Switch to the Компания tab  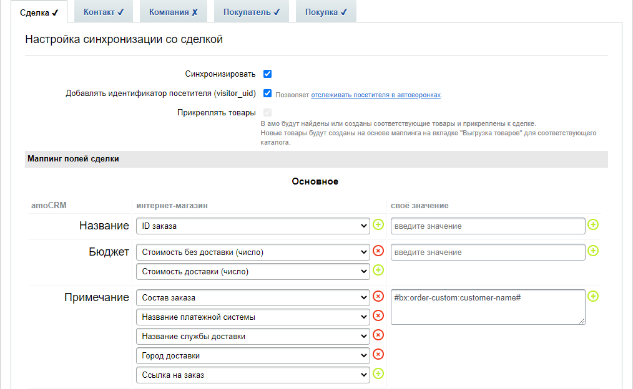173,12
